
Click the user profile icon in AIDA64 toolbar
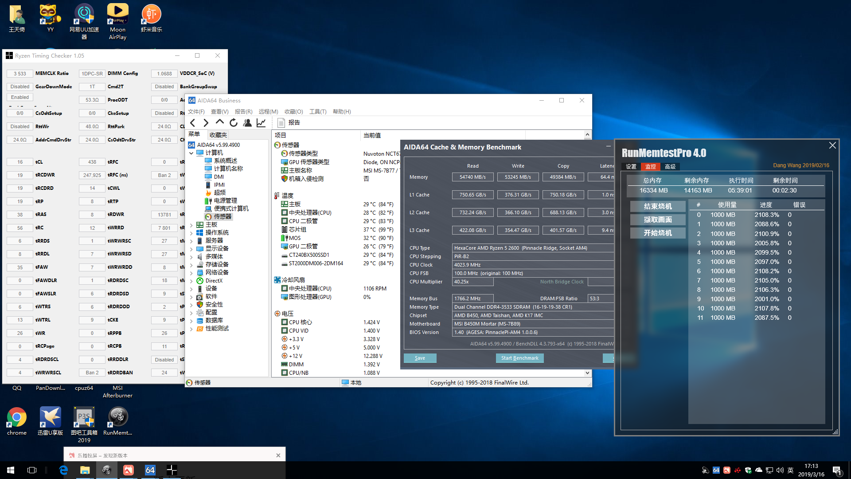click(247, 123)
